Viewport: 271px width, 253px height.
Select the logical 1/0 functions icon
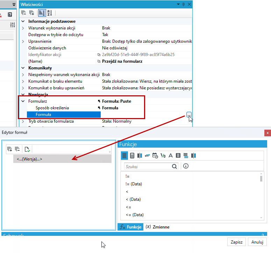coord(163,156)
